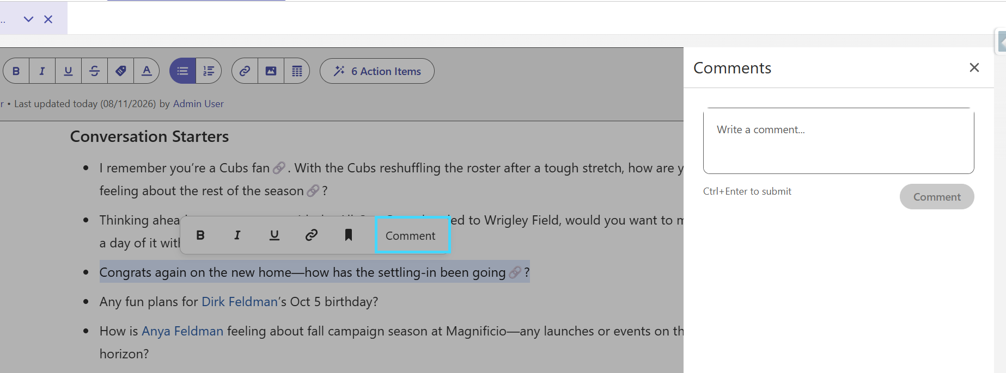Expand the chevron dropdown in the top tab
Screen dimensions: 1006x373
coord(28,19)
